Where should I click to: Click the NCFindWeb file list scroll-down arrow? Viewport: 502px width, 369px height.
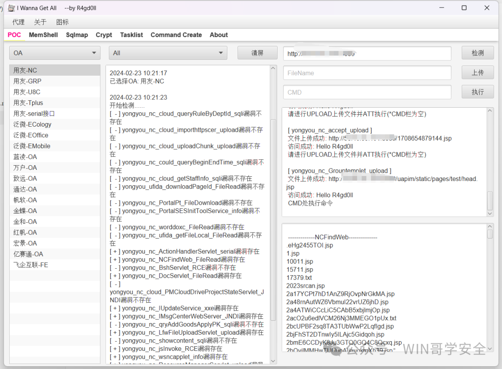tap(490, 349)
